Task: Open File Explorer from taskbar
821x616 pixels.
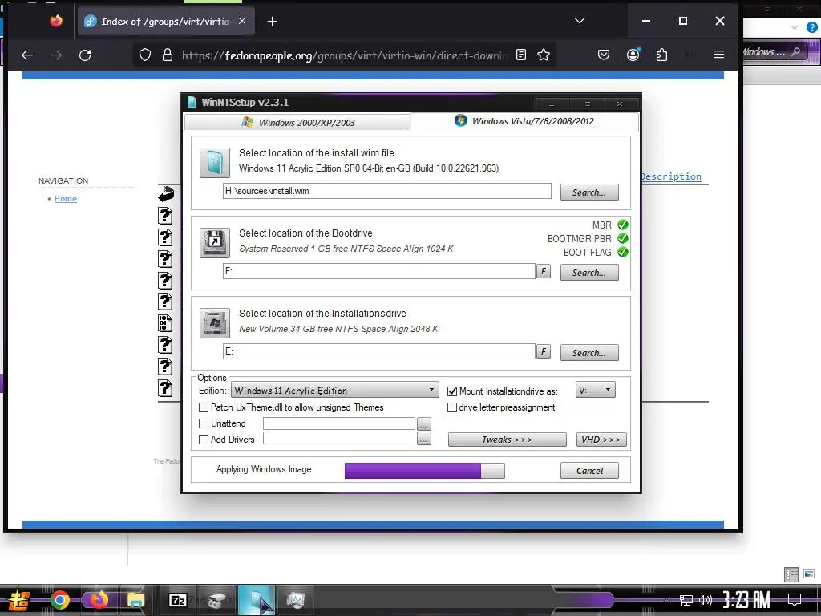Action: tap(135, 600)
